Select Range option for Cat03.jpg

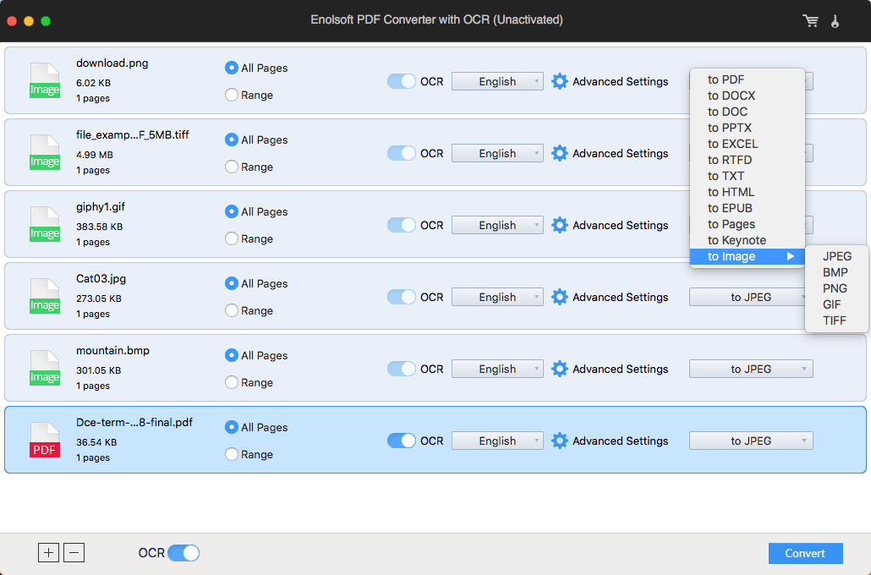(x=232, y=310)
